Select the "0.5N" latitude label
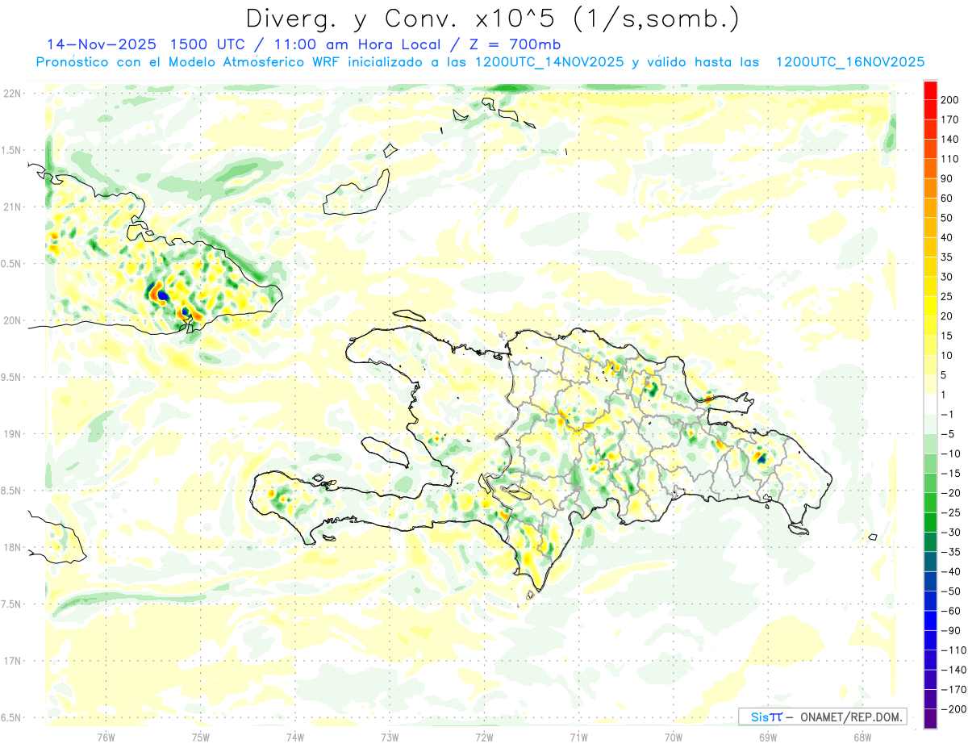The height and width of the screenshot is (748, 968). coord(10,264)
